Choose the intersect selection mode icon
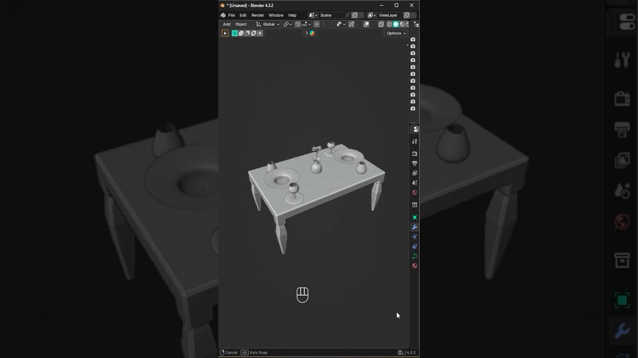This screenshot has width=638, height=358. point(260,33)
